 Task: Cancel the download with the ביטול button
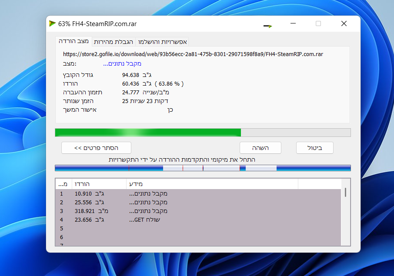315,148
